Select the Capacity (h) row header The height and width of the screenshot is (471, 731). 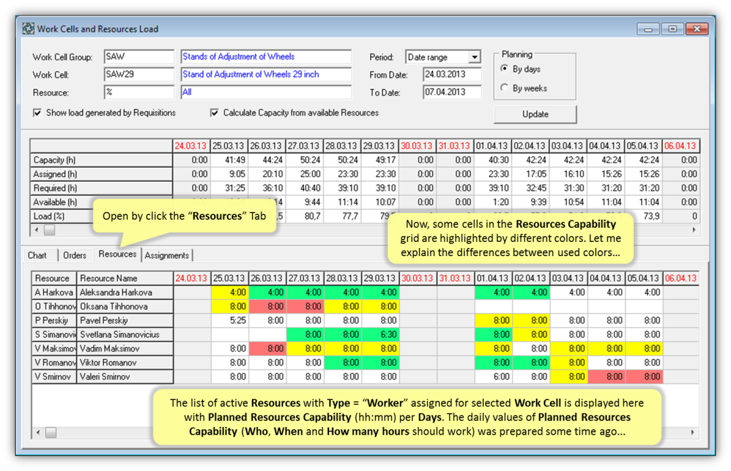point(101,160)
